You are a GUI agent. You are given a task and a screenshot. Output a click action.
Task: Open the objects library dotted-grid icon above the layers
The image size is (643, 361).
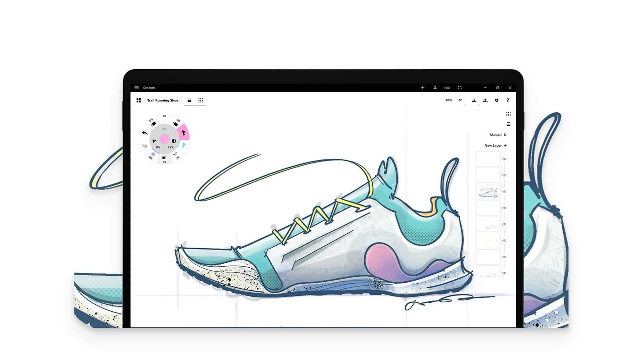508,114
